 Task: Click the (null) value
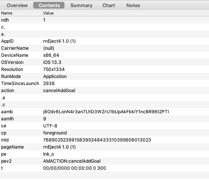point(49,48)
